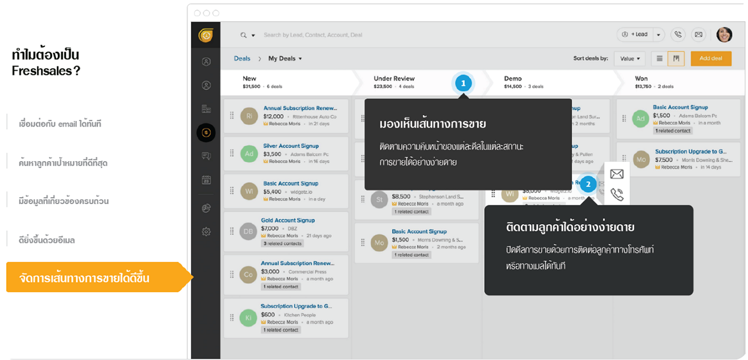This screenshot has height=360, width=748.
Task: Open Basic Account Signup deal for Adams Balcom
Action: 680,107
